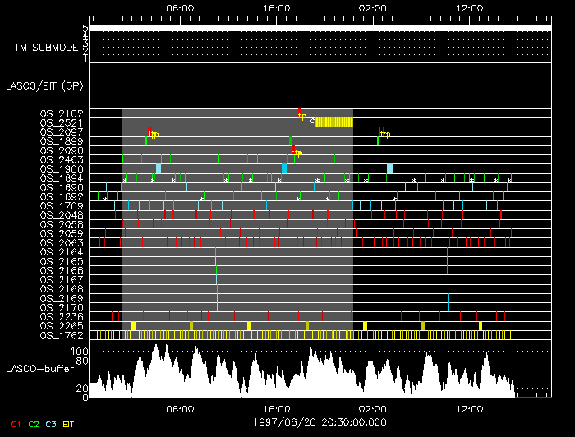This screenshot has height=437, width=575.
Task: Select the OS_2102 row label
Action: coord(62,113)
